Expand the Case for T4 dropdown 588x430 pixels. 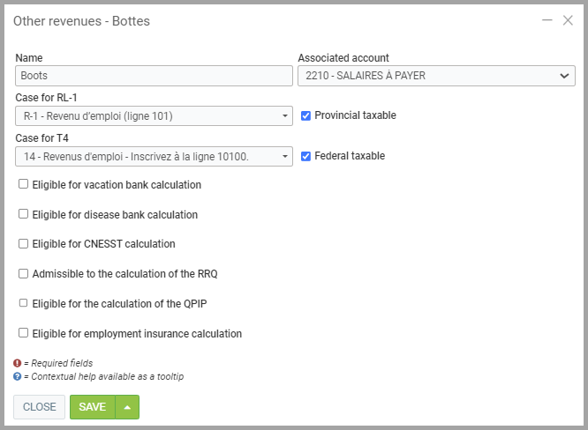[154, 156]
